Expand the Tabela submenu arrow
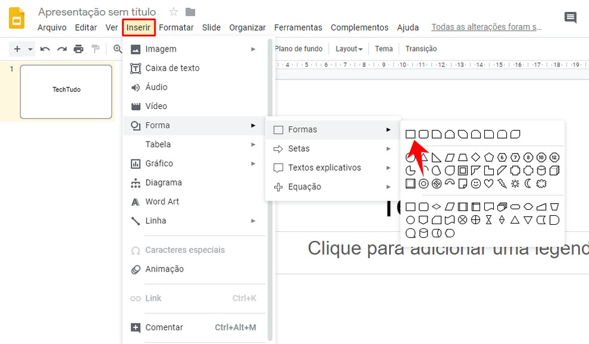Screen dimensions: 589x344 click(x=253, y=144)
